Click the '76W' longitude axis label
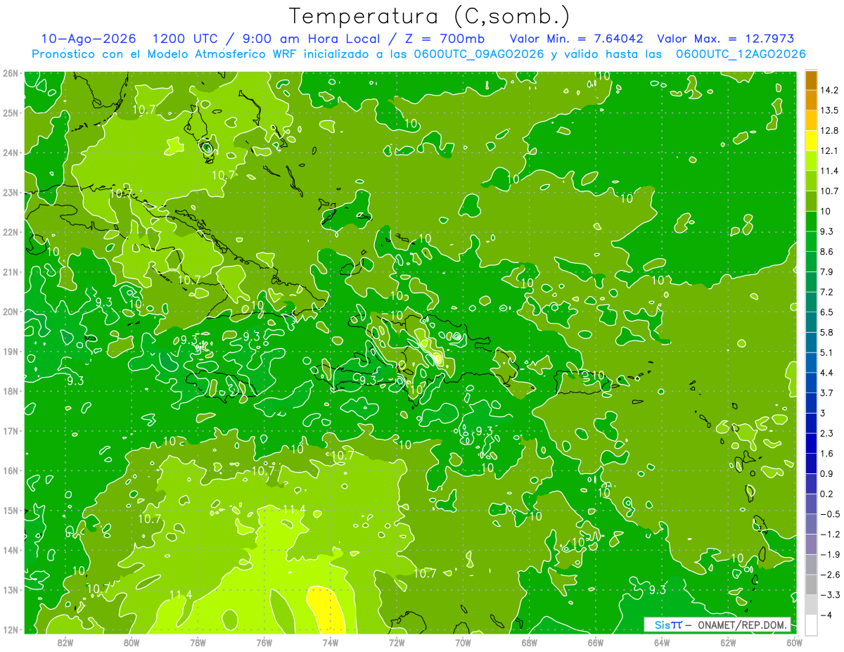This screenshot has height=652, width=844. tap(264, 642)
